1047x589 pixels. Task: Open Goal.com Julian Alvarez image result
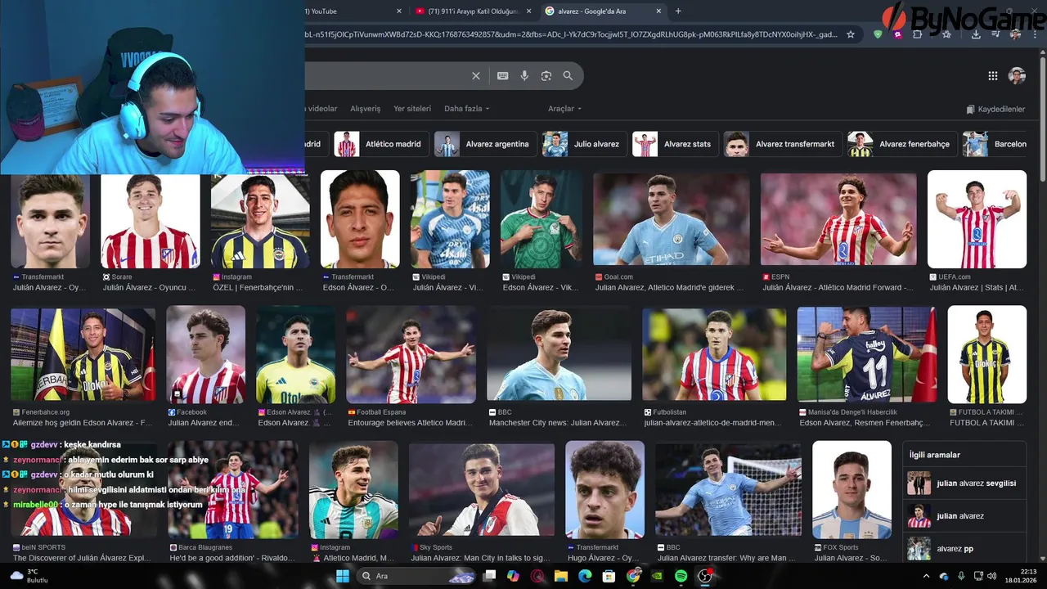point(671,219)
